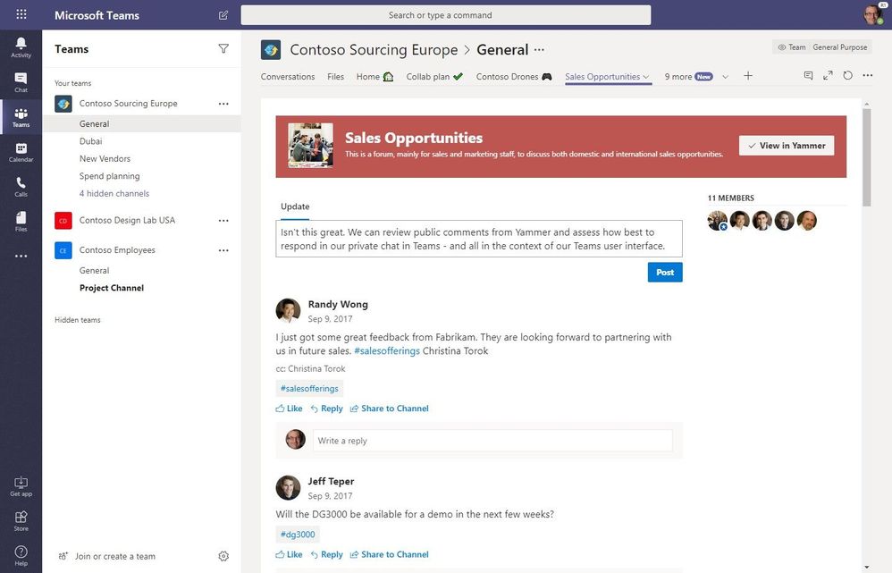This screenshot has height=573, width=892.
Task: Open the Calendar app
Action: [x=21, y=153]
